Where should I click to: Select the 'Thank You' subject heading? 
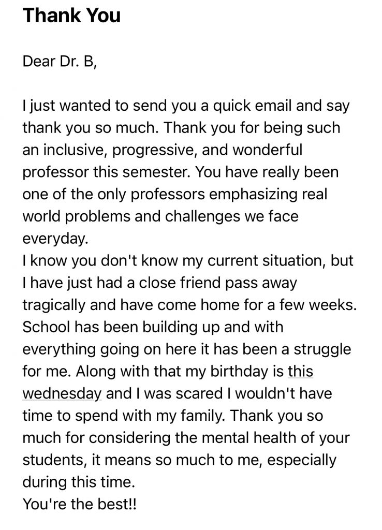coord(71,16)
